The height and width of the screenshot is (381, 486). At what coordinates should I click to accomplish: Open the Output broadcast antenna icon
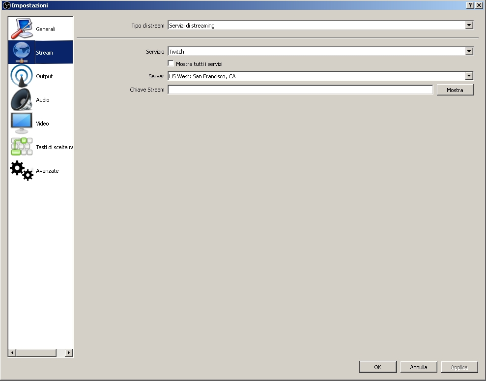(x=22, y=76)
